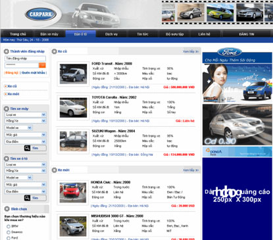Screen dimensions: 273x240
Task: Open the Bán xe máy menu tab
Action: [x=49, y=34]
